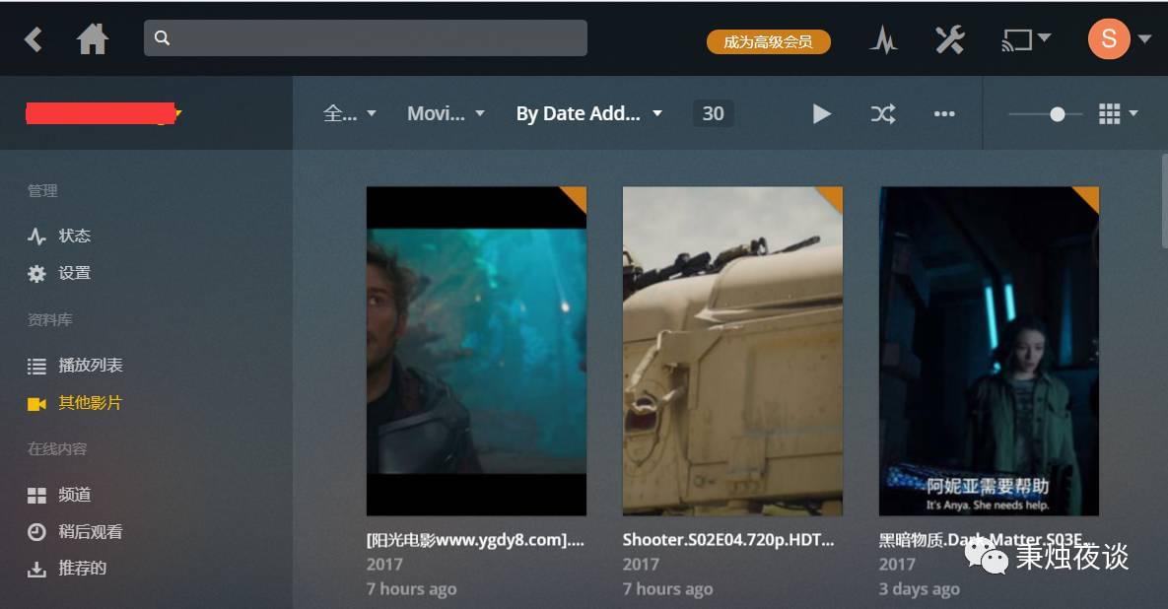Go back with the left arrow icon
The height and width of the screenshot is (609, 1168).
pos(34,39)
